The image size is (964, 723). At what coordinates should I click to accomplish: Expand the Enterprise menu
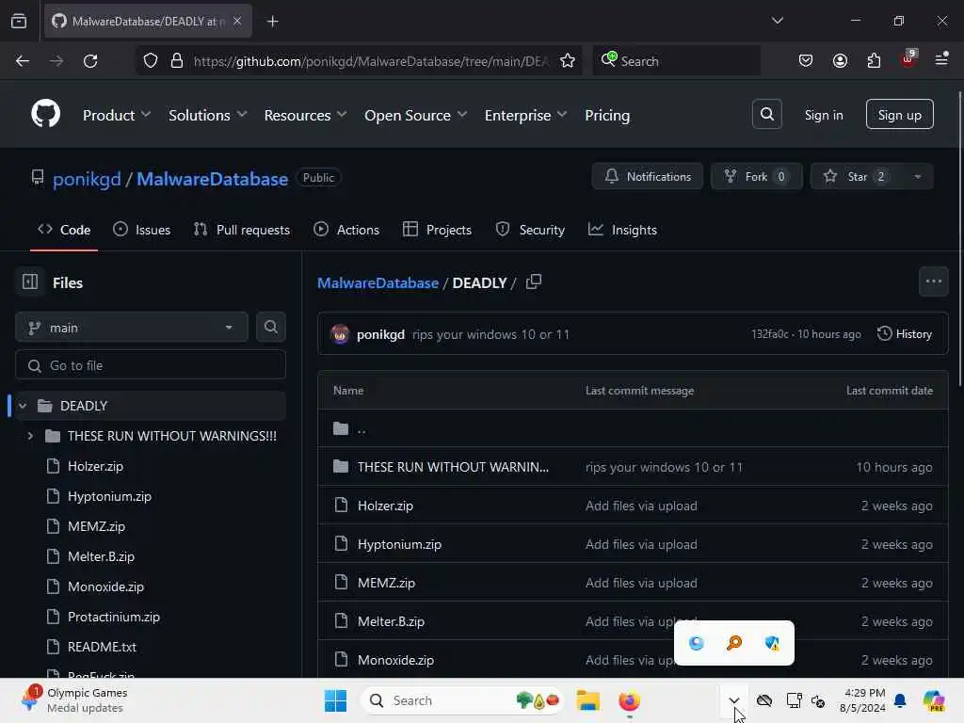point(525,115)
